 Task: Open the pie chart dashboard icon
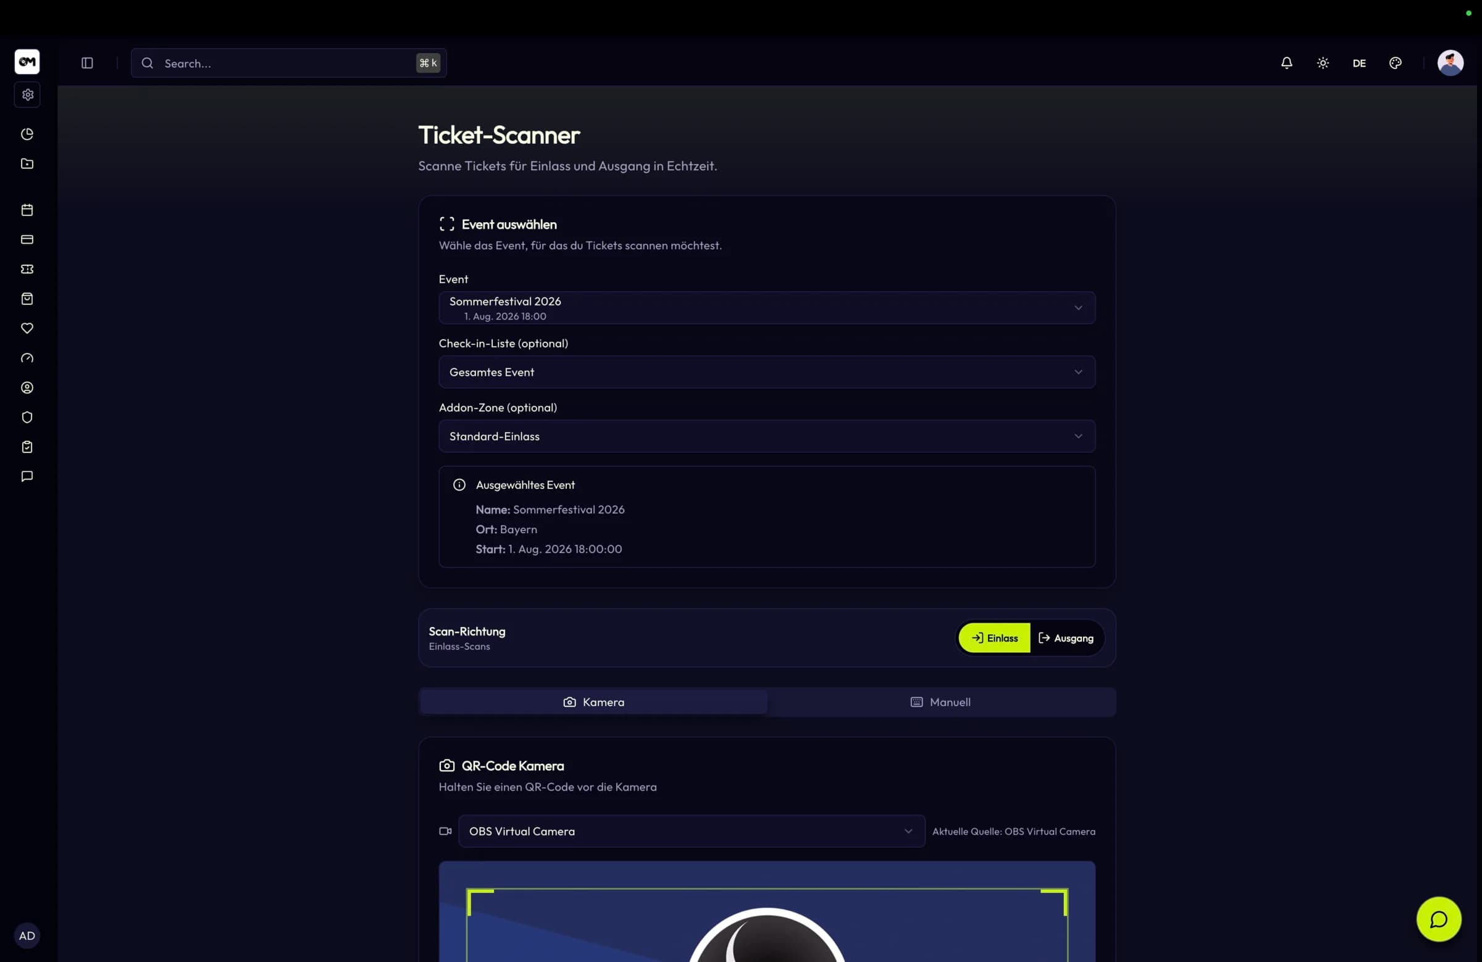[27, 134]
